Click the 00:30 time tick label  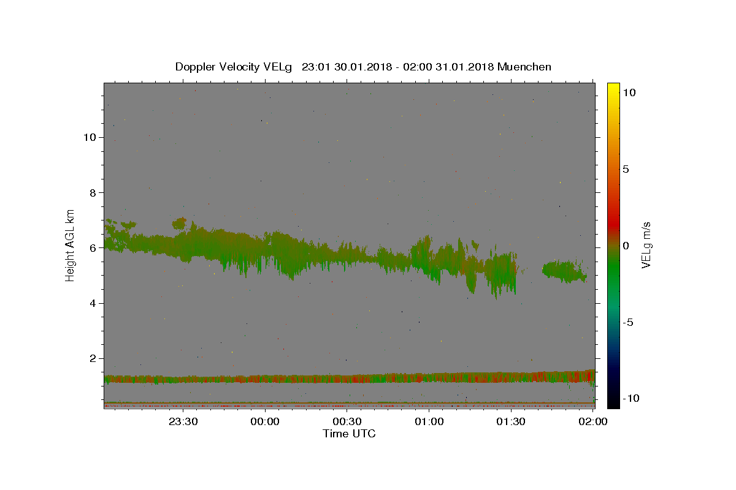(347, 421)
